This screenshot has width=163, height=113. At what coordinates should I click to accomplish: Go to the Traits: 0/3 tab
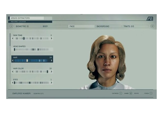pyautogui.click(x=135, y=26)
